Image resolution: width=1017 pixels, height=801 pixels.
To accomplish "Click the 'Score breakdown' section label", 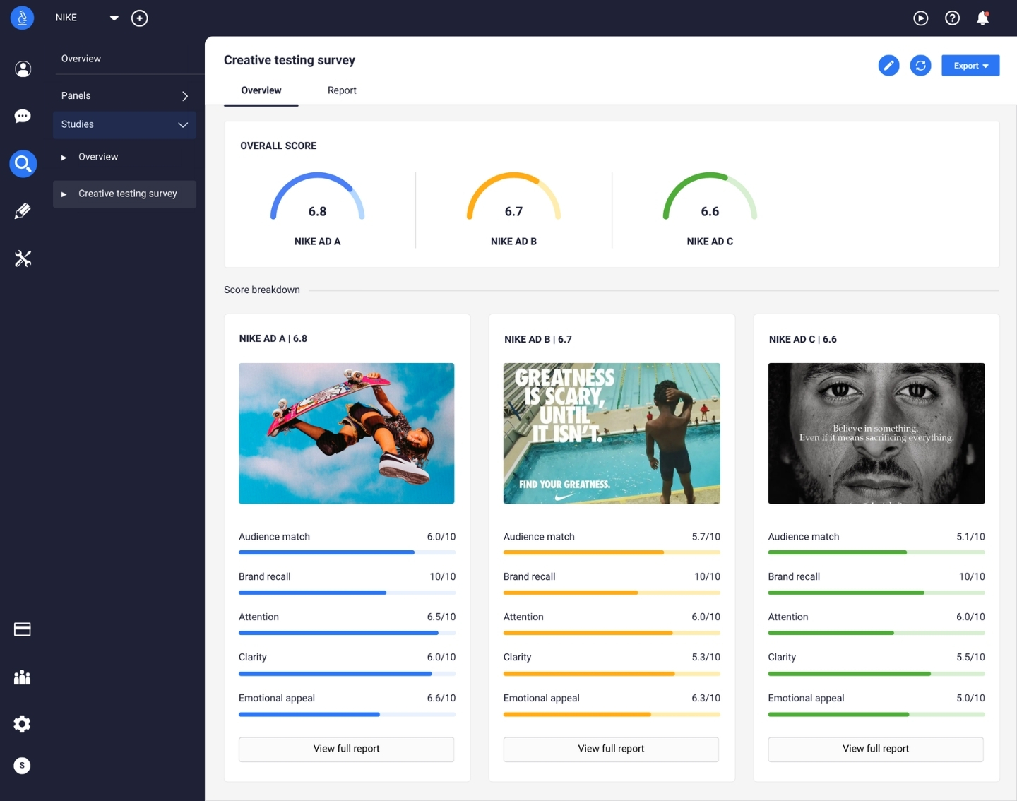I will click(262, 290).
